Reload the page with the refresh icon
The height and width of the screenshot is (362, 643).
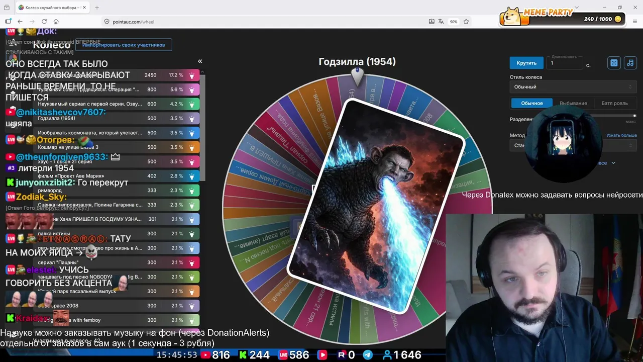(x=44, y=22)
